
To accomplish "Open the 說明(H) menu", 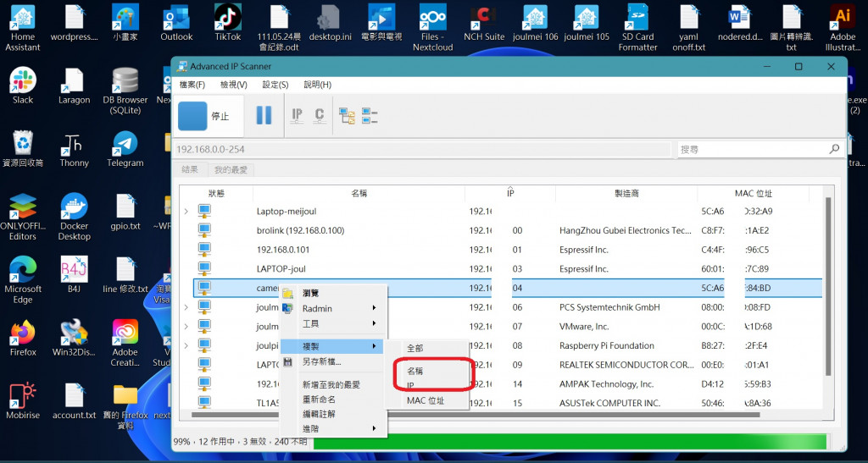I will click(318, 85).
